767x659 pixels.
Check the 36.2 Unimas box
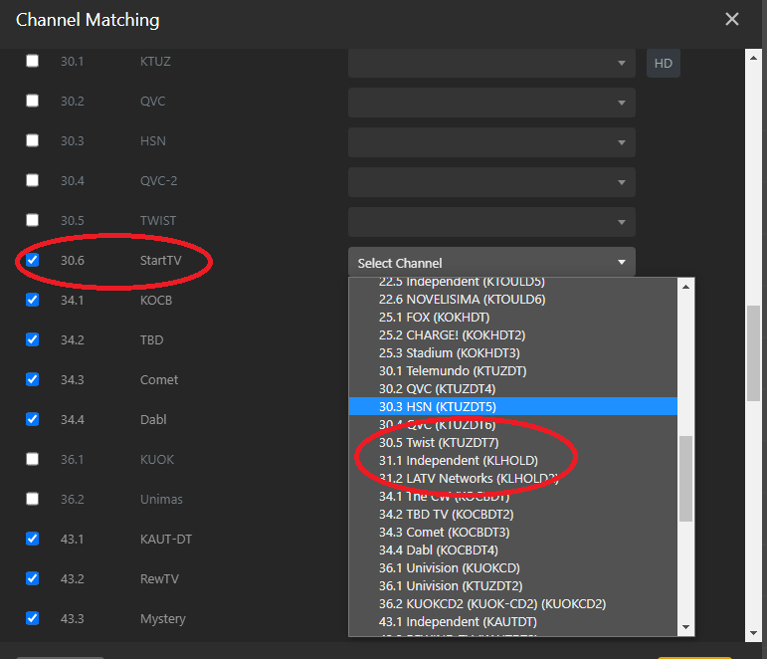tap(32, 499)
